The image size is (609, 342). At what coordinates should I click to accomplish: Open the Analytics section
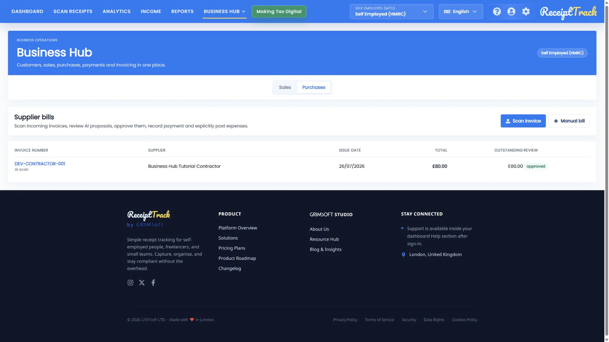[116, 11]
